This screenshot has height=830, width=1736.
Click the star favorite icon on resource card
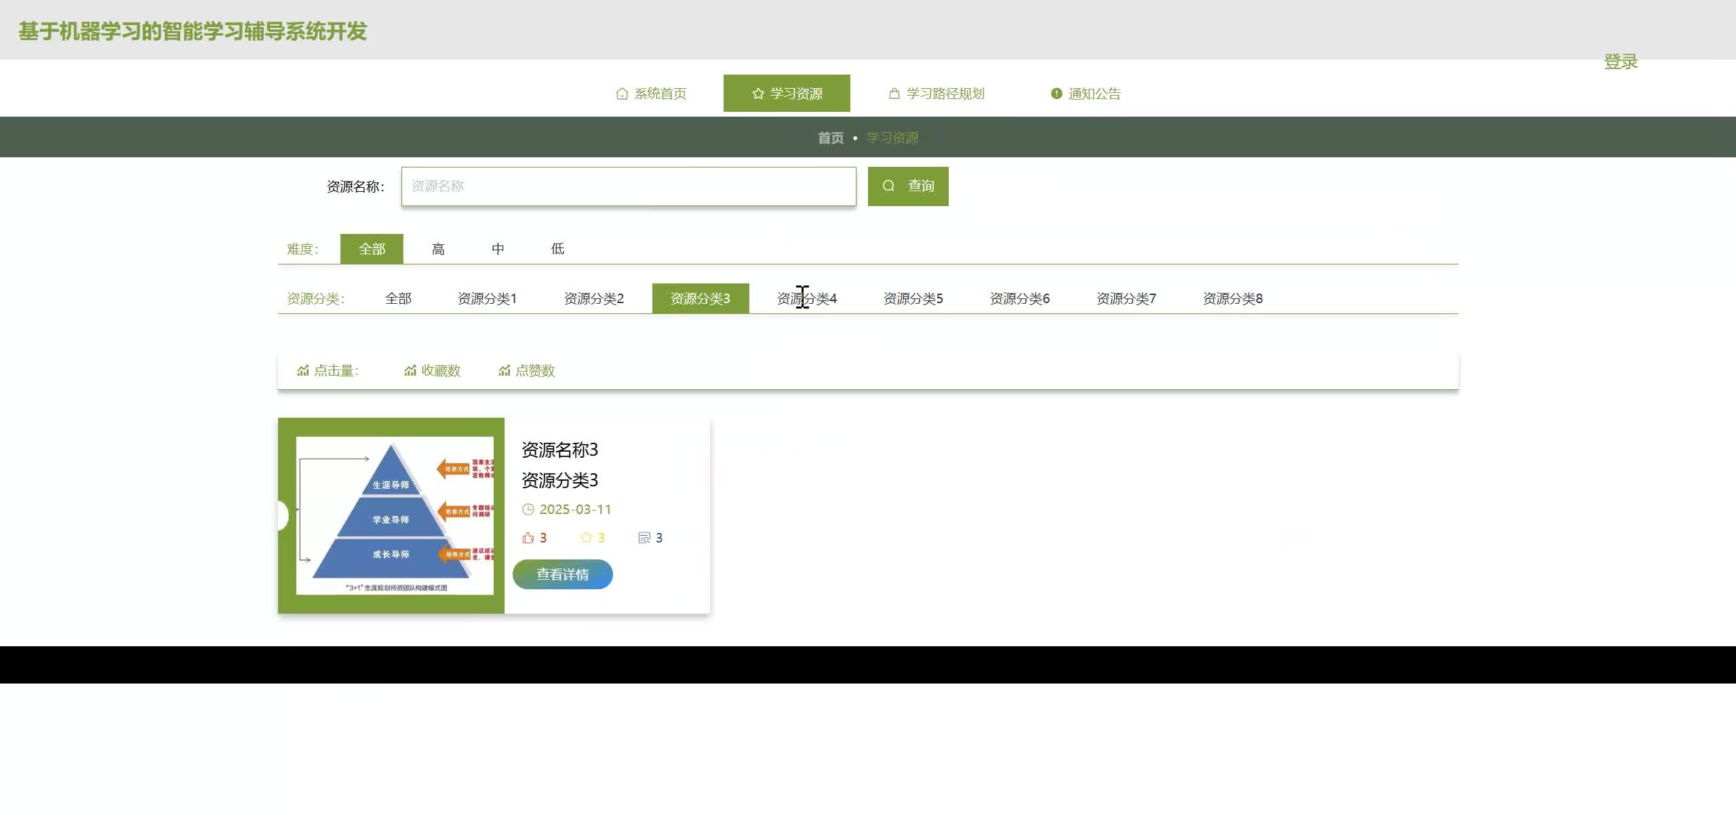tap(587, 538)
